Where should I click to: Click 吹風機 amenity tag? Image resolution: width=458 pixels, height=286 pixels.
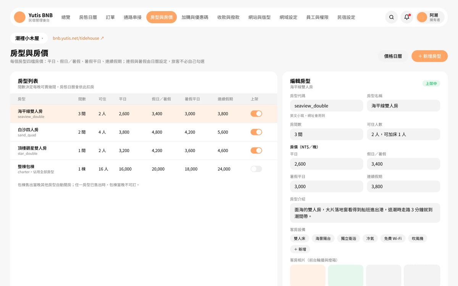tap(418, 238)
